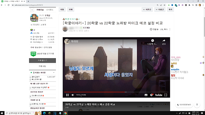
Task: Open video settings gear
Action: (151, 95)
